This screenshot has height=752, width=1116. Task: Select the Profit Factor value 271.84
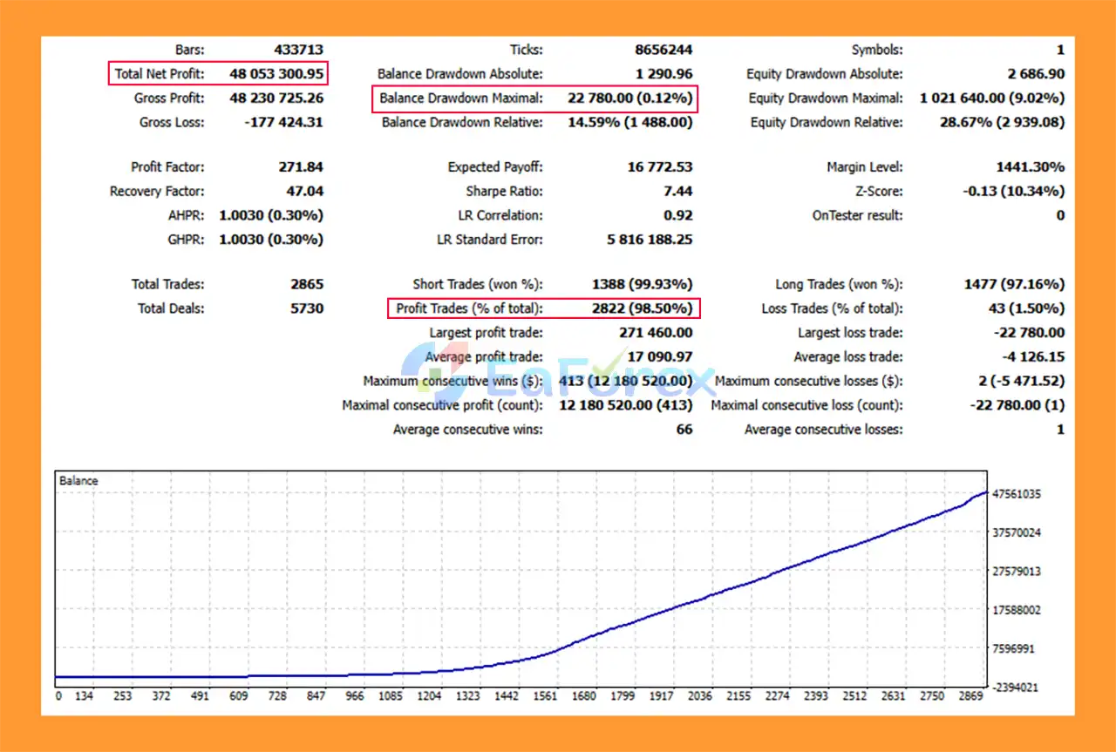296,167
